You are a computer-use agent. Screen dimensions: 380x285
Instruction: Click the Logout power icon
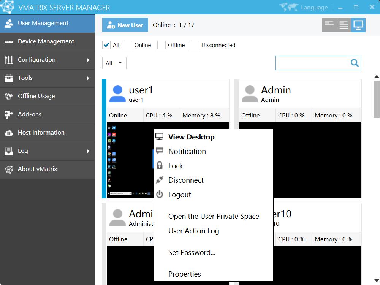[160, 194]
